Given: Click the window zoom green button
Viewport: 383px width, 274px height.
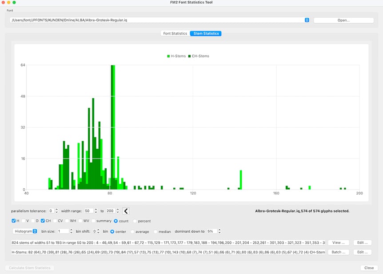Looking at the screenshot, I should point(14,2).
